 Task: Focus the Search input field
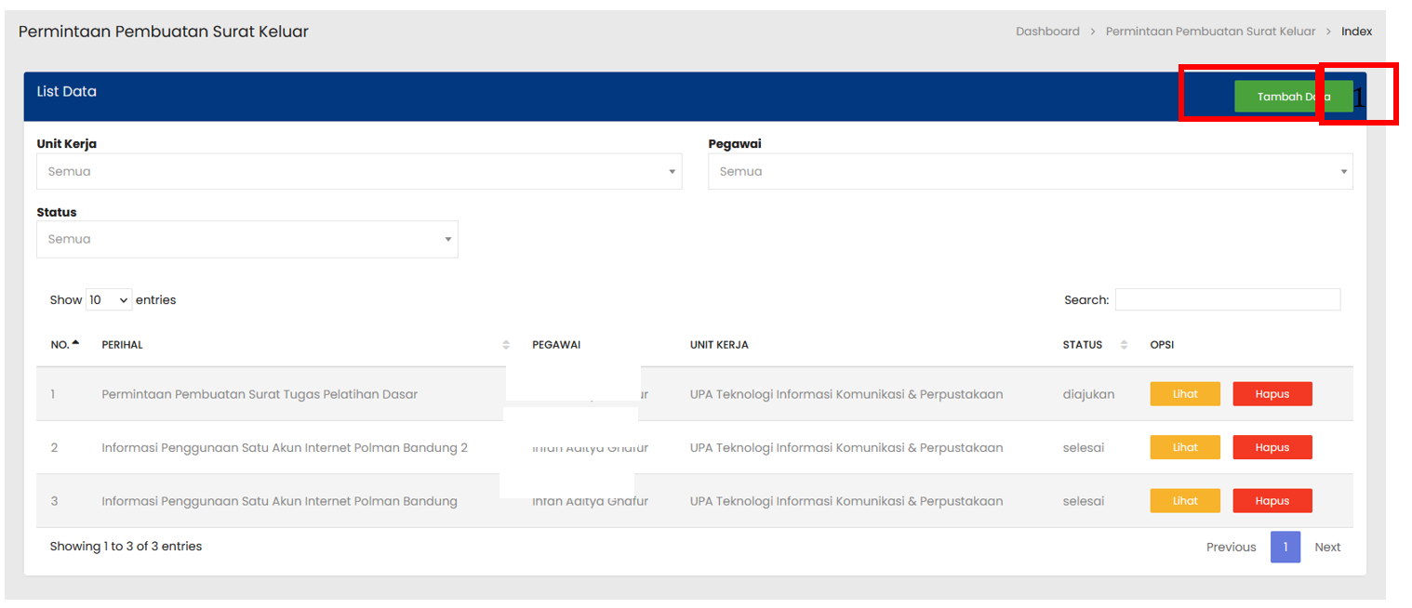coord(1227,300)
